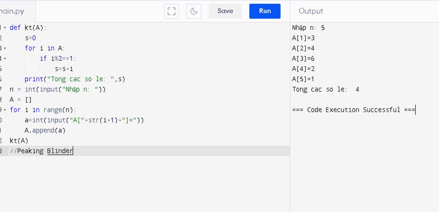
Task: Toggle fullscreen mode for the editor
Action: (171, 11)
